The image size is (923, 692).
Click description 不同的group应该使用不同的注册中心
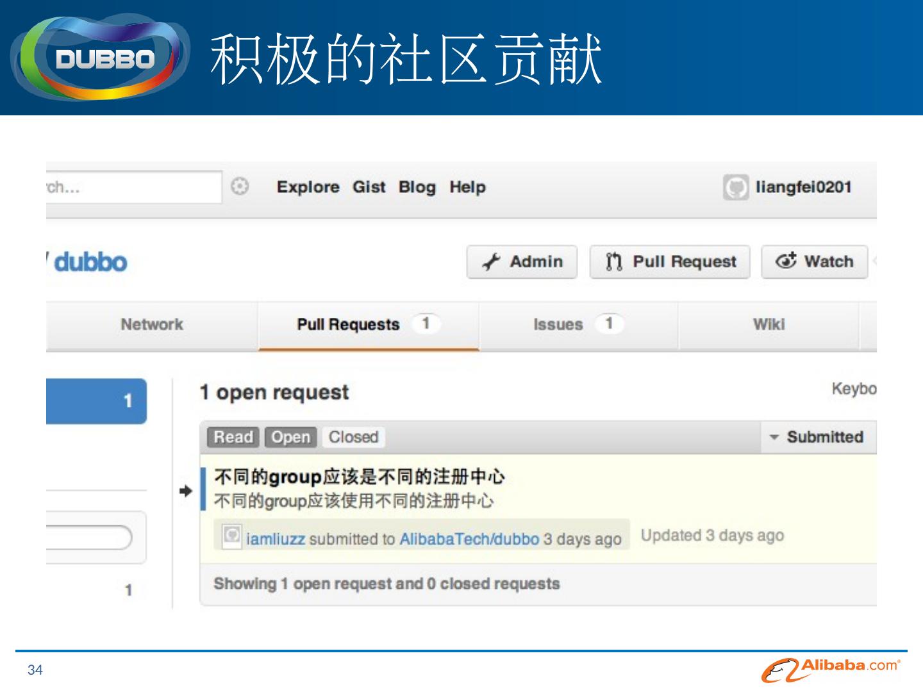[x=354, y=500]
